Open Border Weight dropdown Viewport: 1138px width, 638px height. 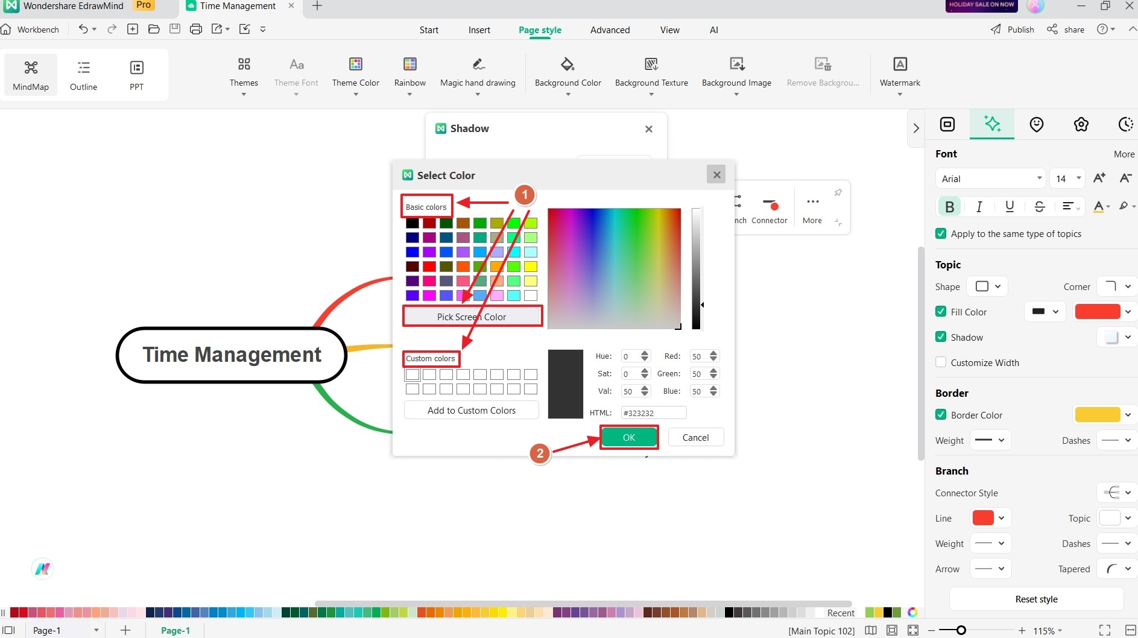[x=990, y=440]
